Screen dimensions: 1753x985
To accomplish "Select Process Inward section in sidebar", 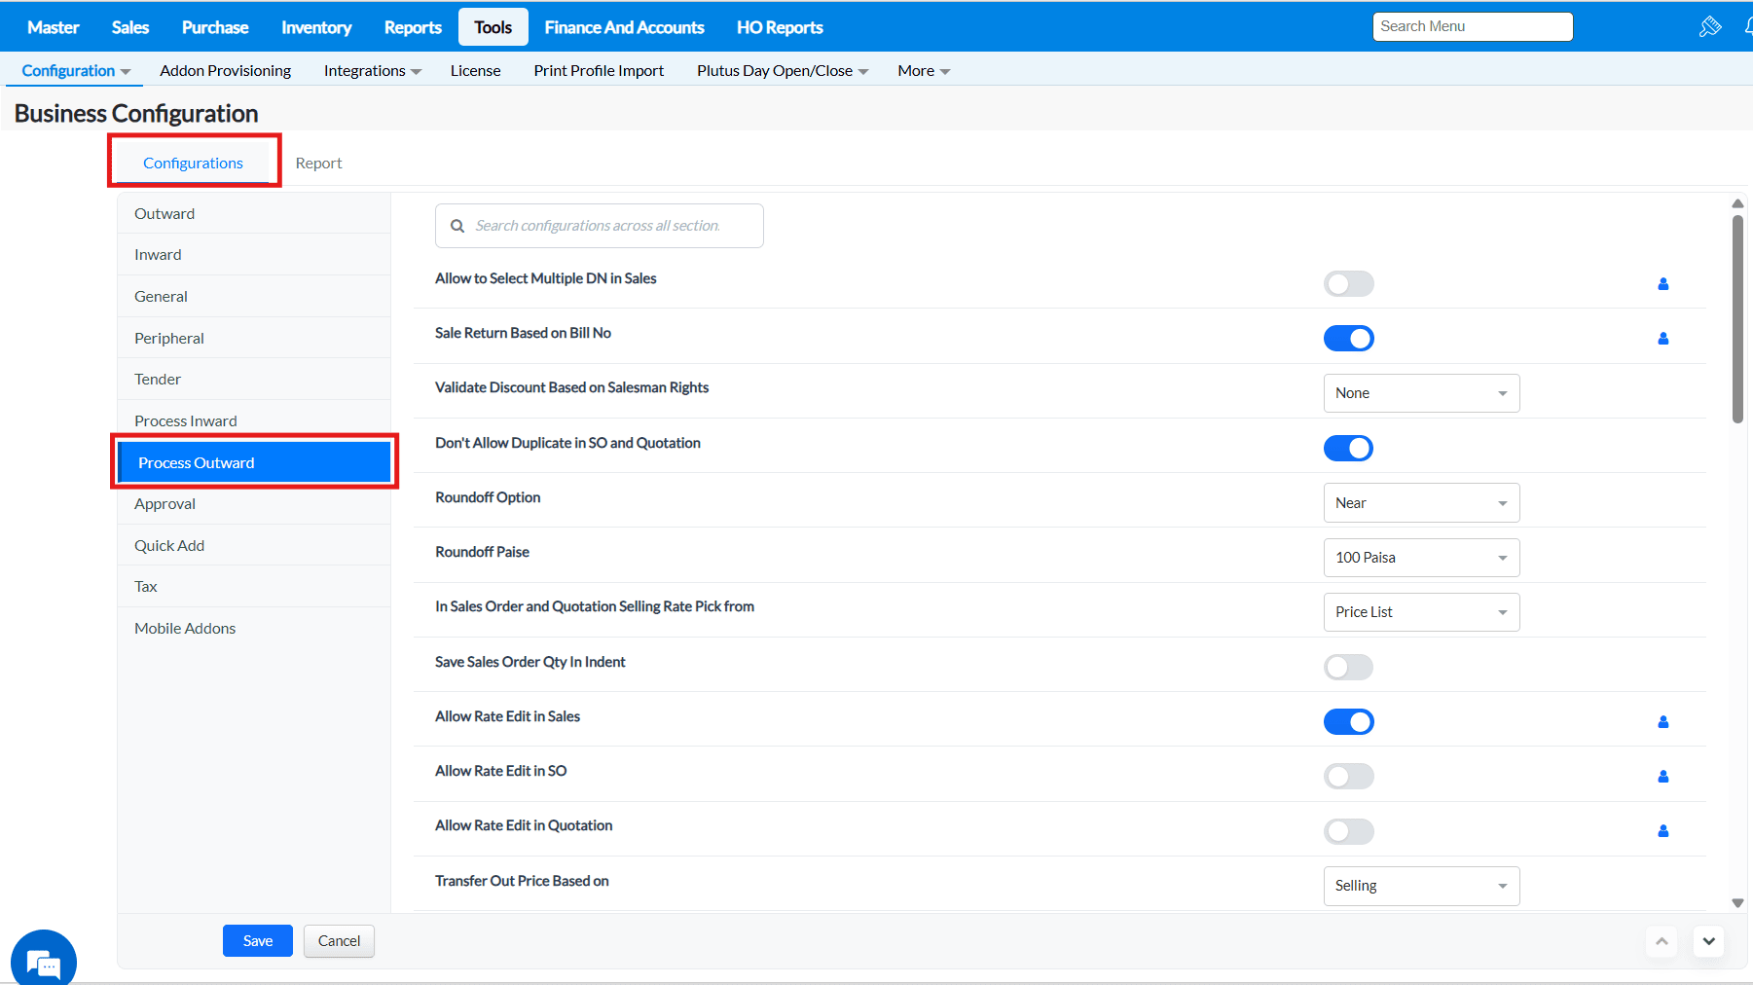I will coord(254,421).
